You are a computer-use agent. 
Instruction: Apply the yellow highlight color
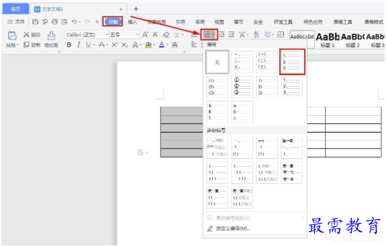click(x=148, y=45)
